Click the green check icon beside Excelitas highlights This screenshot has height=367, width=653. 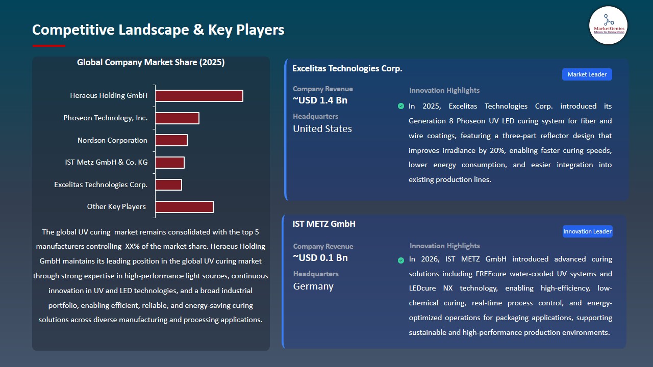tap(401, 106)
